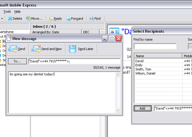Open the Find tool in toolbar
The width and height of the screenshot is (192, 137).
95,18
